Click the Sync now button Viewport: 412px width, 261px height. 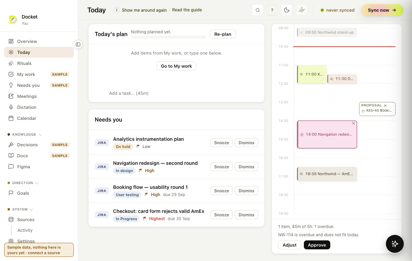tap(382, 10)
